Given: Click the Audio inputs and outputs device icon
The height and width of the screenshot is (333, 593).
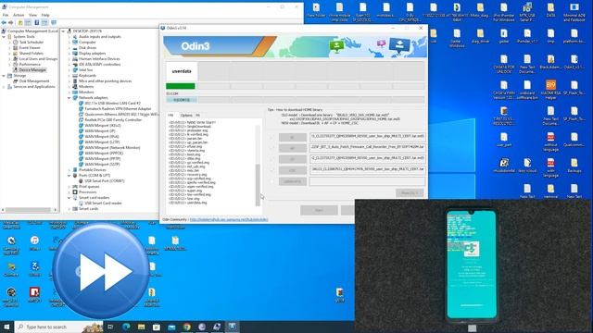Looking at the screenshot, I should [75, 37].
